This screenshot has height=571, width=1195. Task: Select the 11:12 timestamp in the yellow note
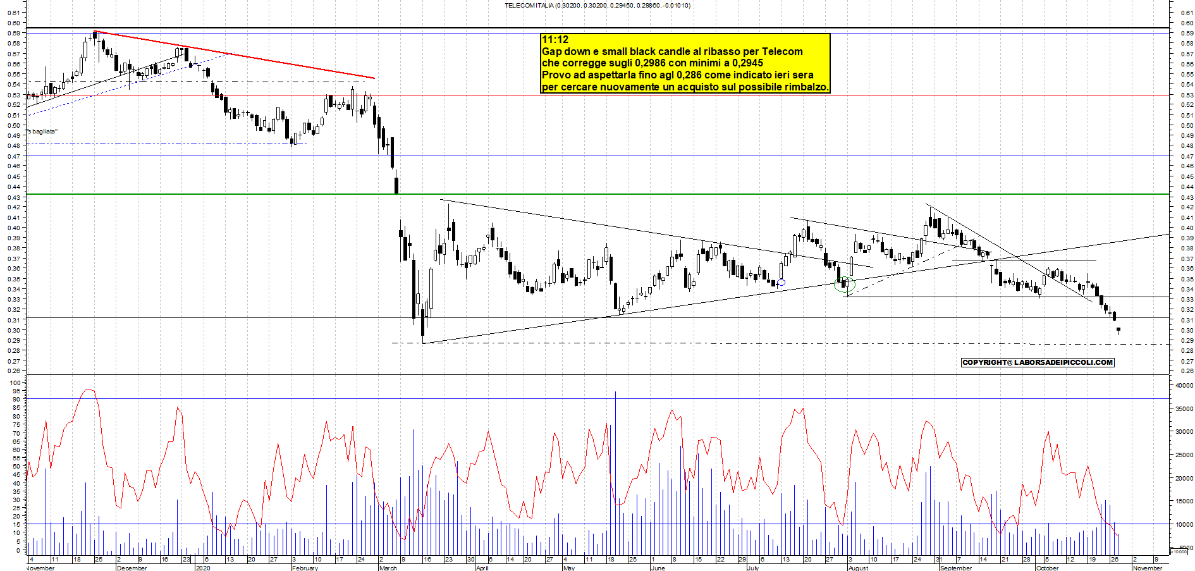click(555, 39)
